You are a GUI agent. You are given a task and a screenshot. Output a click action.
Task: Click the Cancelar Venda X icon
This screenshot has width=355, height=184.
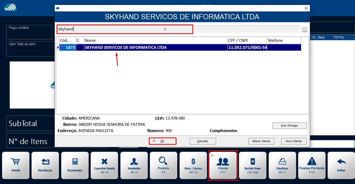coord(104,162)
